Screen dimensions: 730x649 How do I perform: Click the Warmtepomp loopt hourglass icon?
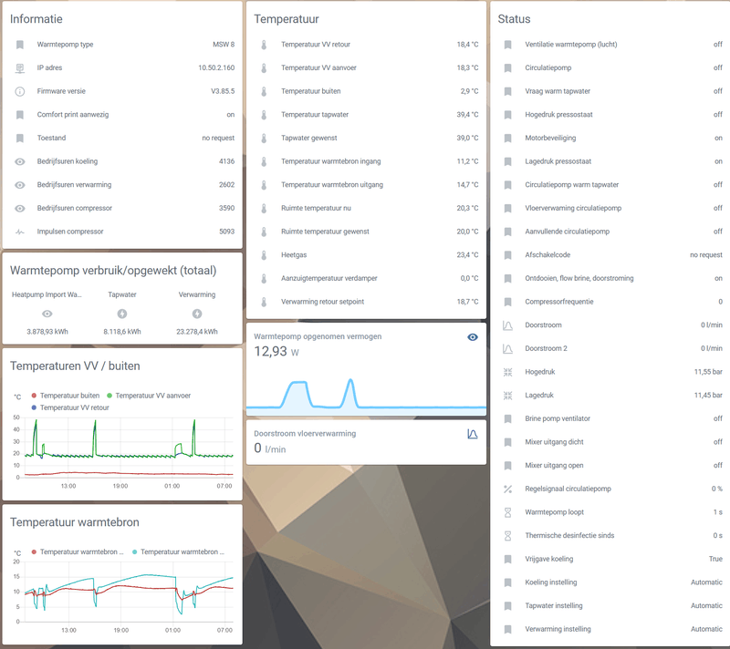click(x=508, y=512)
